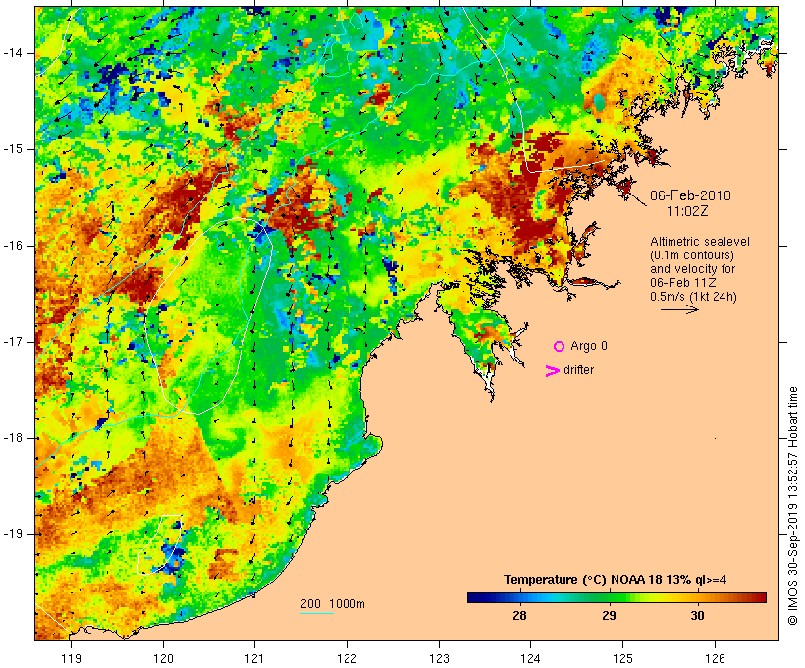Image resolution: width=805 pixels, height=668 pixels.
Task: Click longitude axis label 119
Action: point(72,658)
